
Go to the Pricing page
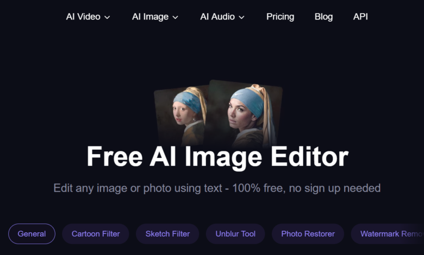click(x=280, y=17)
